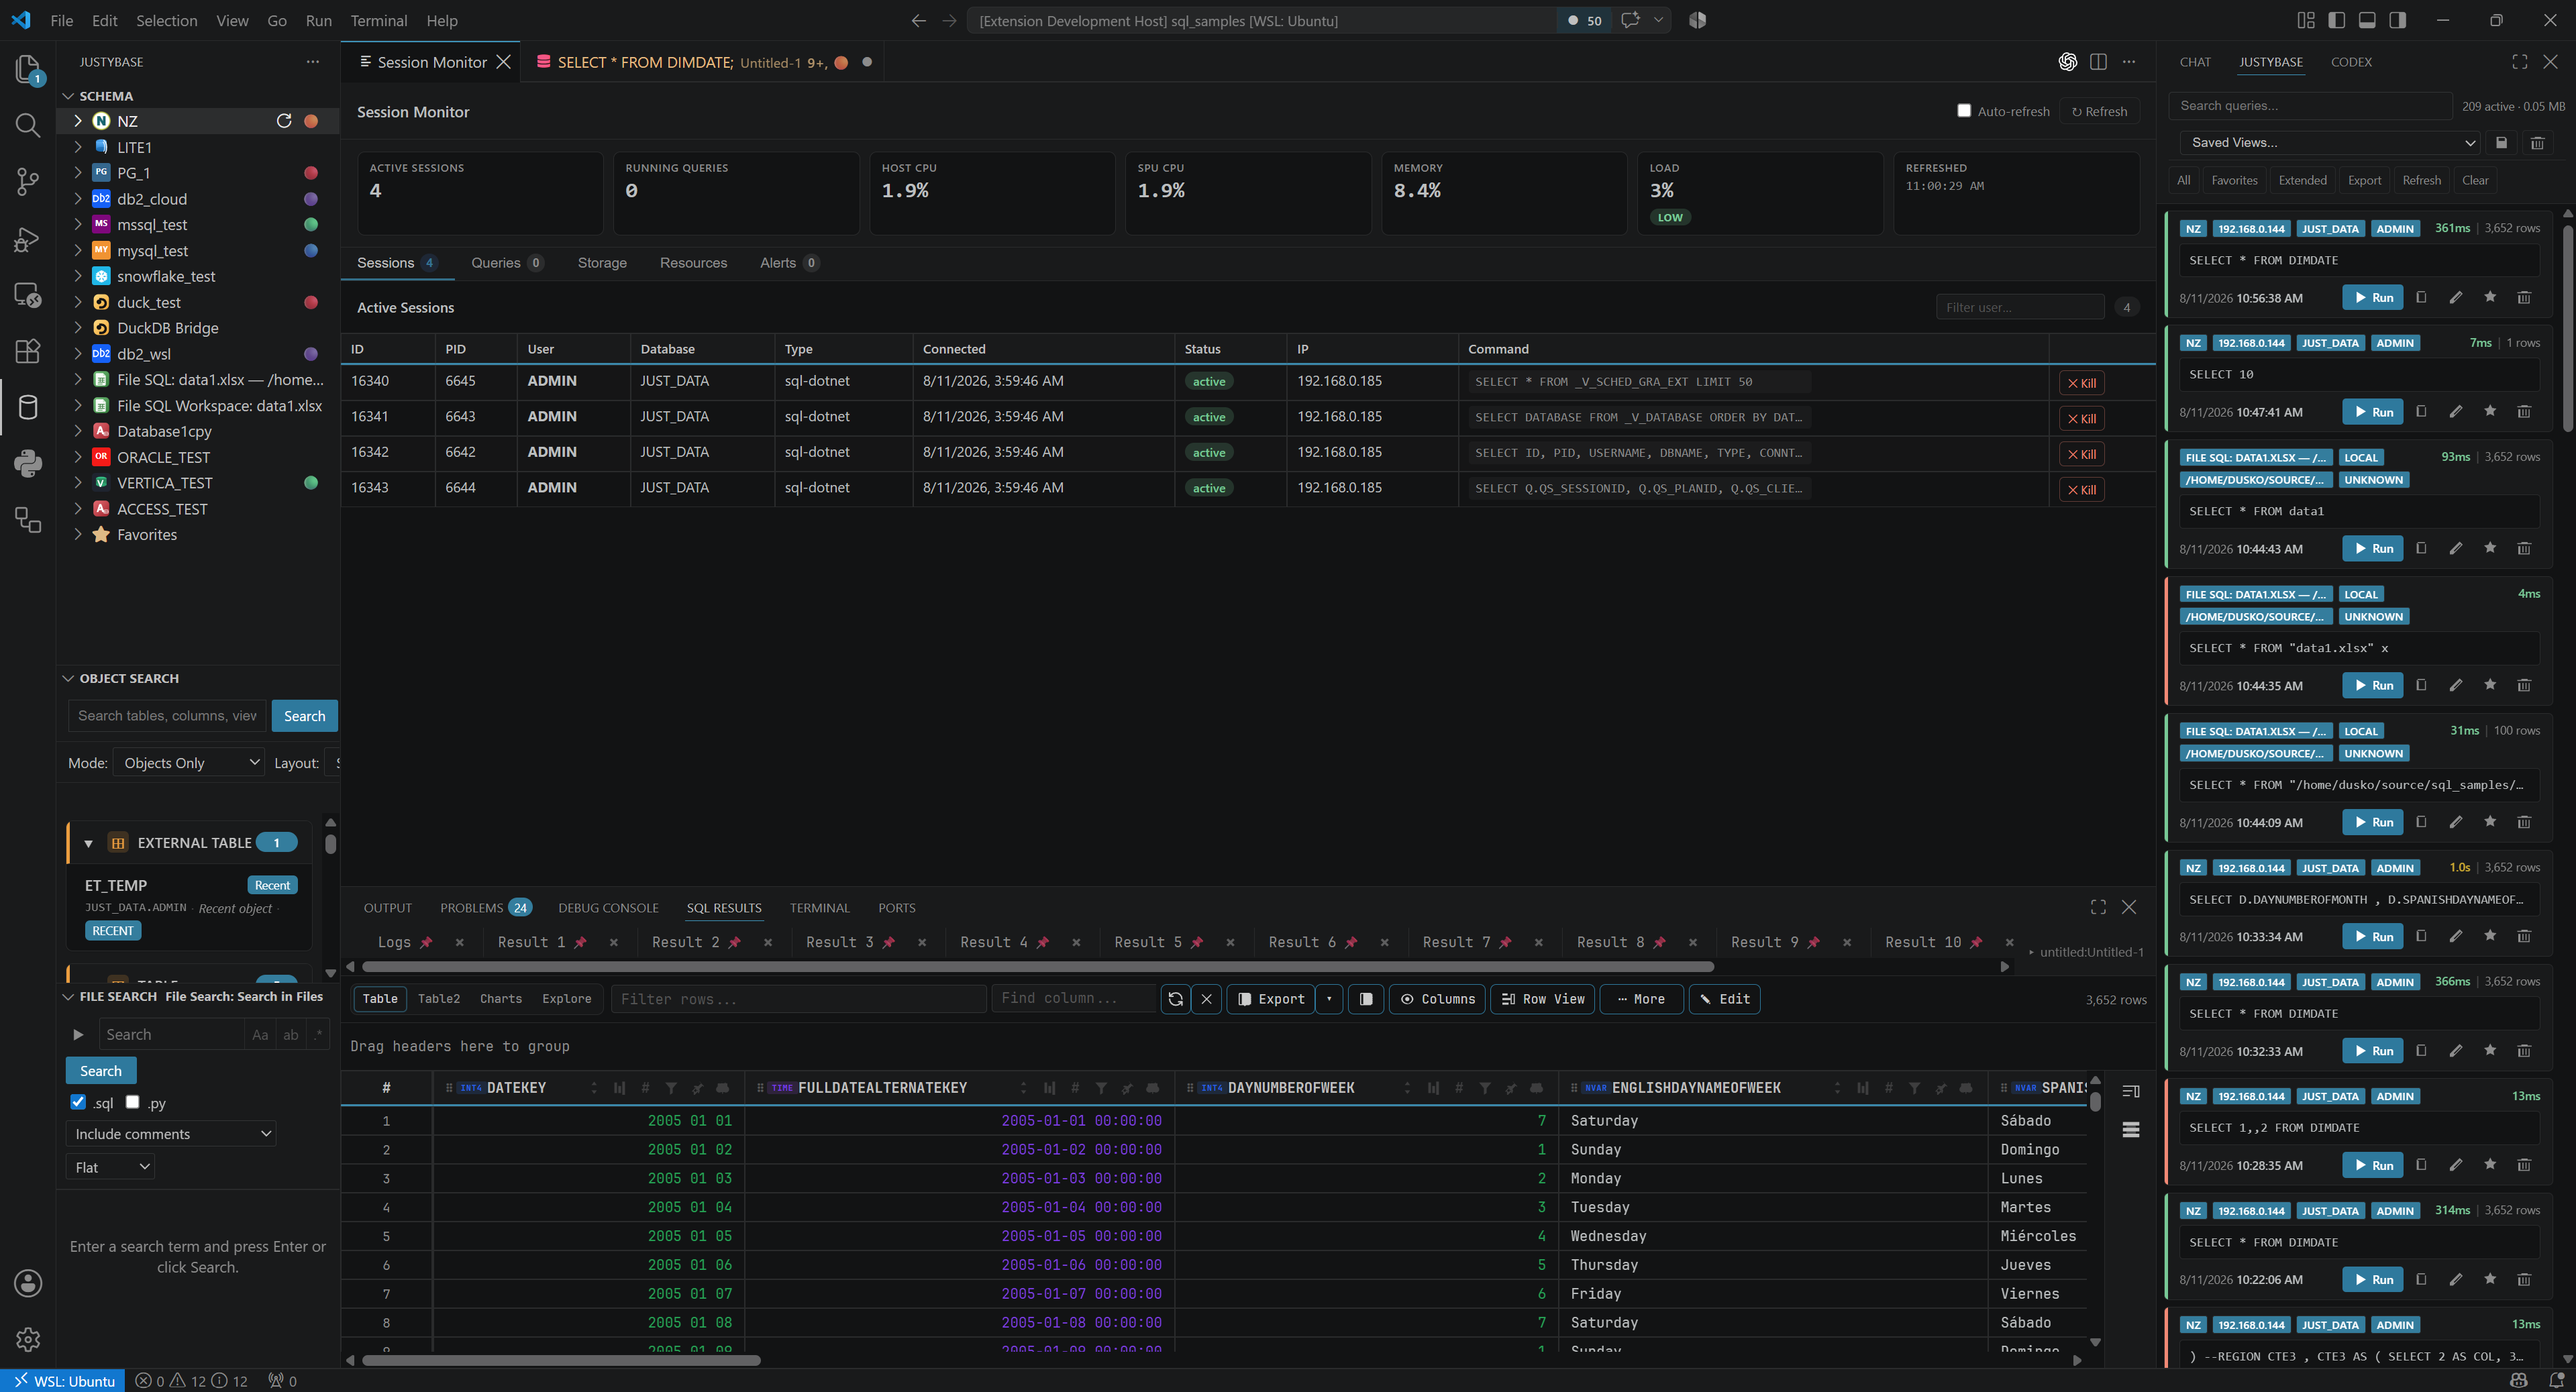Switch to the CODEX sidebar tab
The width and height of the screenshot is (2576, 1392).
pos(2351,62)
